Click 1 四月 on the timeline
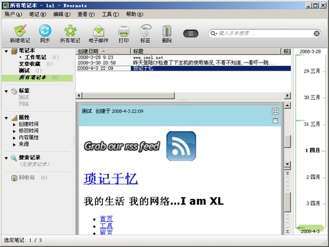 coord(313,150)
